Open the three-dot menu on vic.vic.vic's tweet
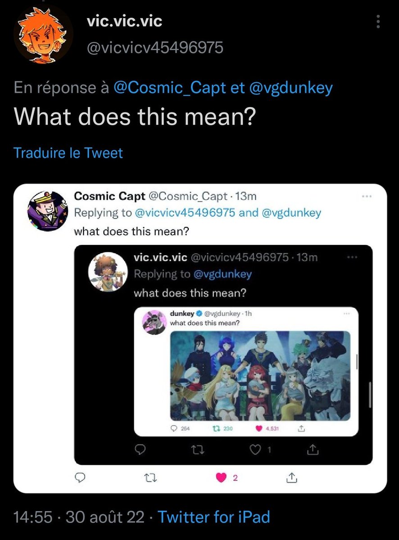The height and width of the screenshot is (540, 399). pyautogui.click(x=379, y=21)
